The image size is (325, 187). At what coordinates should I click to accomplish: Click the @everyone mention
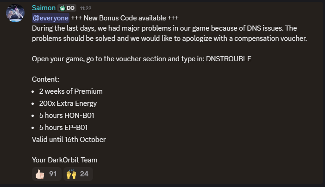point(50,18)
